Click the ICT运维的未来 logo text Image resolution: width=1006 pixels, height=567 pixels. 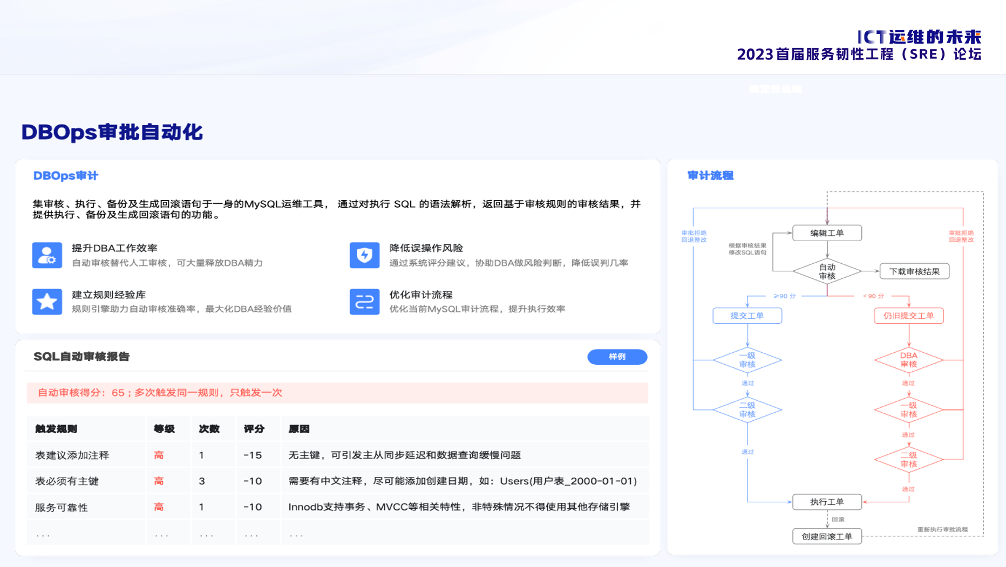(919, 37)
